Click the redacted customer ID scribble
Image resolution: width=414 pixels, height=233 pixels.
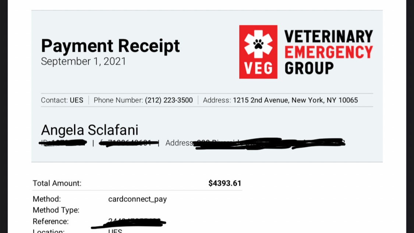[63, 143]
